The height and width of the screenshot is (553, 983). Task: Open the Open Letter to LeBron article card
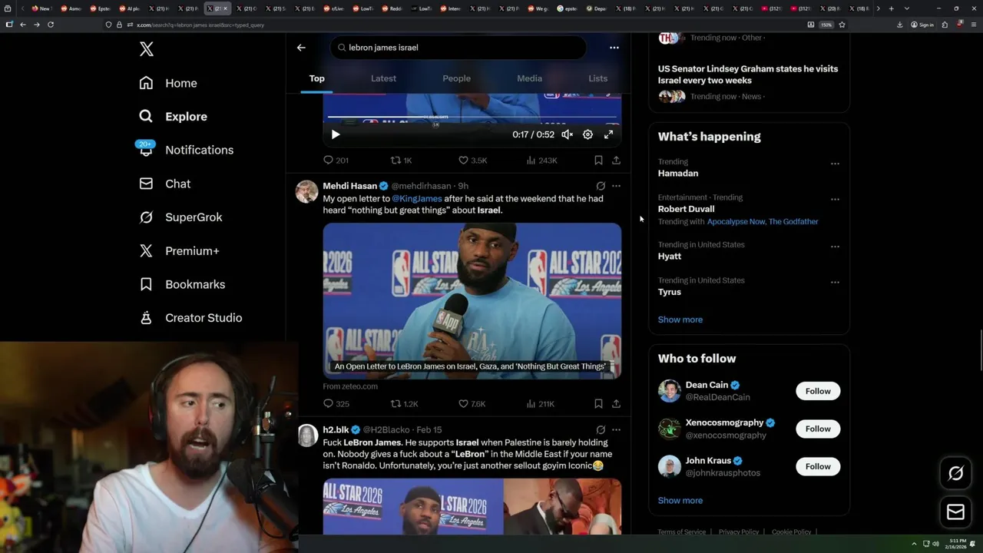pyautogui.click(x=472, y=301)
